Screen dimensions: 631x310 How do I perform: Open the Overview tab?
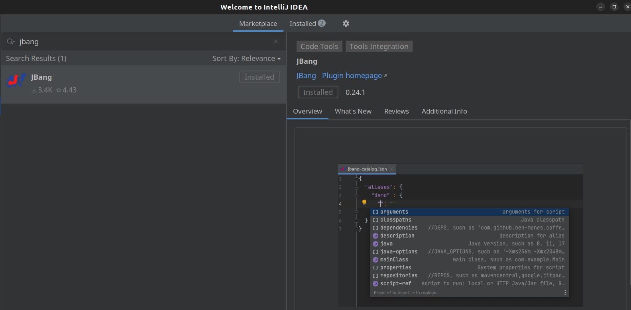(x=307, y=111)
